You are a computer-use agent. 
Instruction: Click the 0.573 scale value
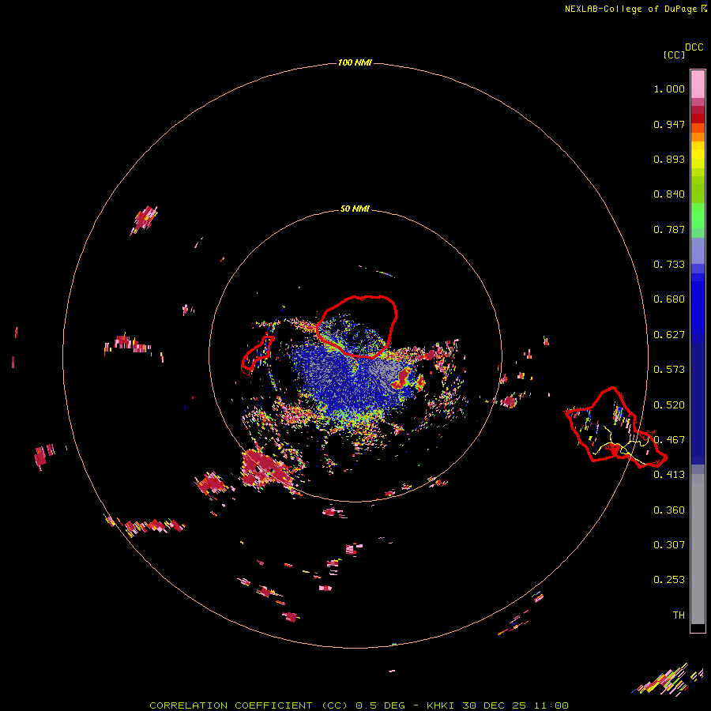click(x=669, y=370)
